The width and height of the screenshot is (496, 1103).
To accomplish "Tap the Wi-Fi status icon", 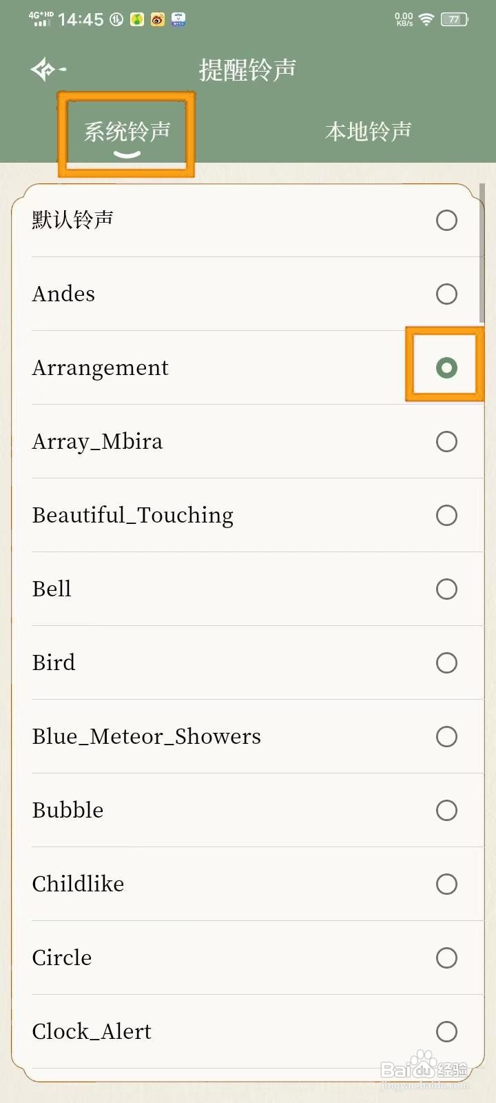I will click(426, 19).
